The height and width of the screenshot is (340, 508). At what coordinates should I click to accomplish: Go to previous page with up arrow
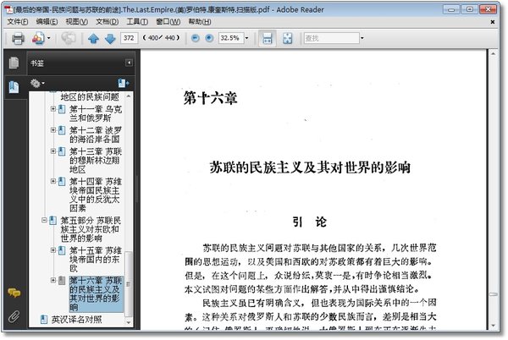tap(94, 39)
